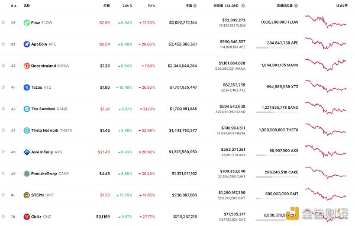Toggle watchlist star for Decentraland
The height and width of the screenshot is (226, 355).
[x=3, y=66]
